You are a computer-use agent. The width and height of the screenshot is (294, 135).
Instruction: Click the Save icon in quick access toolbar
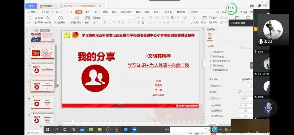click(x=43, y=12)
